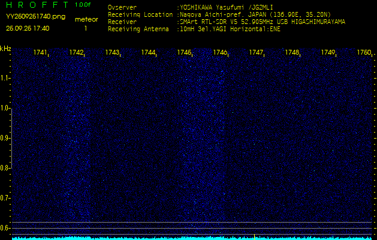Click the 1748 time tick label
This screenshot has width=377, height=240.
pyautogui.click(x=292, y=52)
